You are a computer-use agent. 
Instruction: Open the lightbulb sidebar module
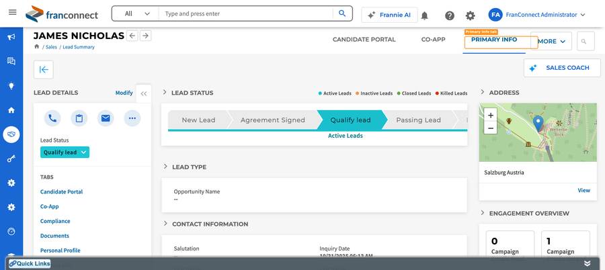click(11, 85)
